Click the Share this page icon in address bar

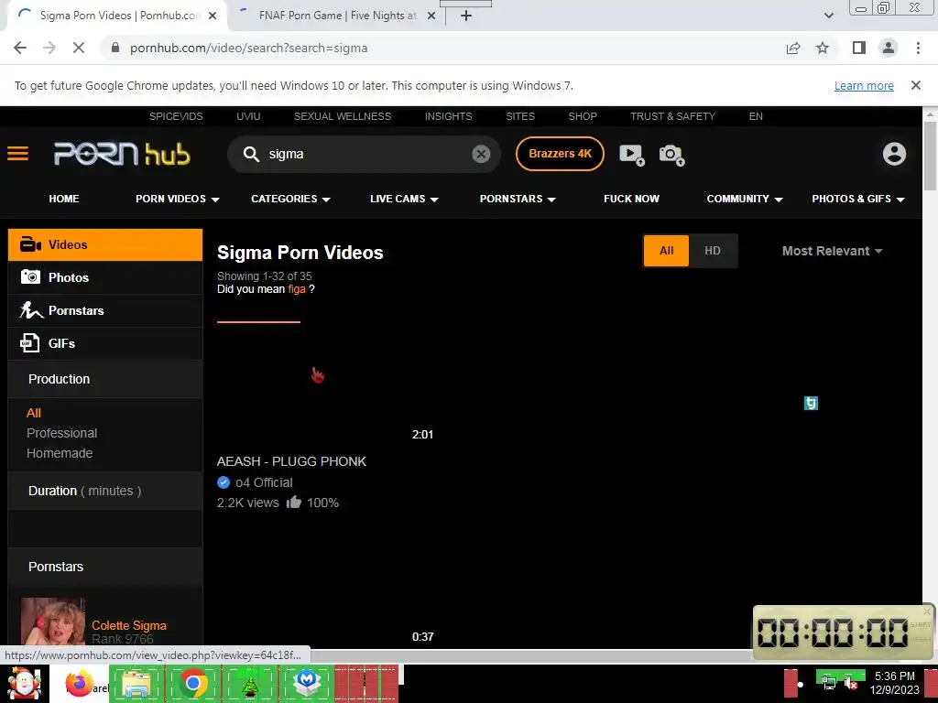coord(793,48)
